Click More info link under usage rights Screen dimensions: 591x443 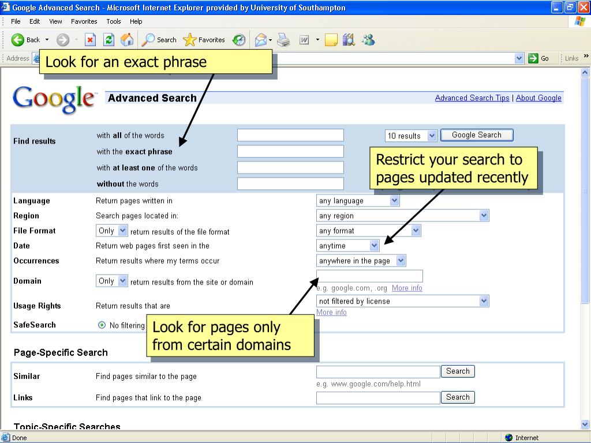click(x=331, y=312)
